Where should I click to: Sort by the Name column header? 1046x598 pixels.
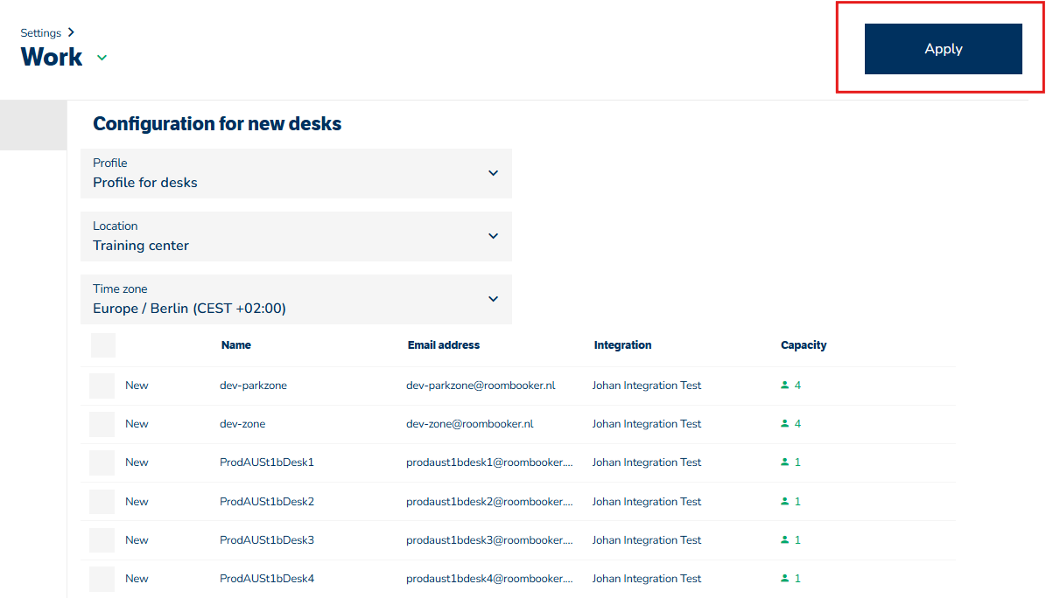click(236, 345)
